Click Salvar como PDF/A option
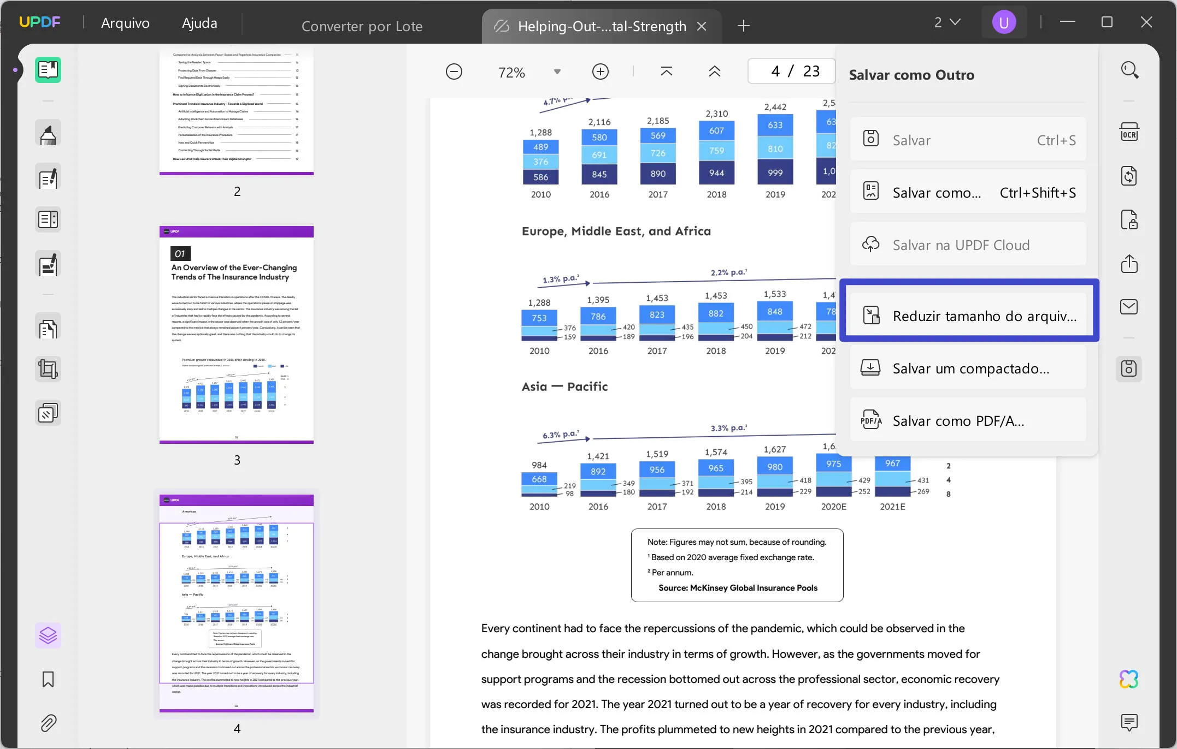Image resolution: width=1177 pixels, height=749 pixels. 969,421
